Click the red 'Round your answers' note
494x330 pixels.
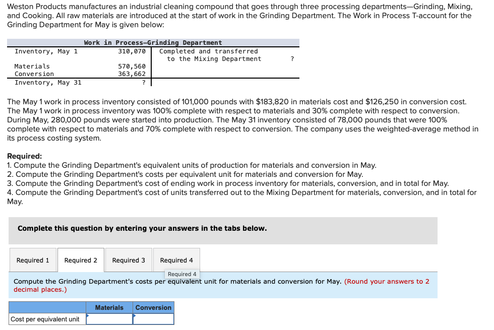click(221, 285)
